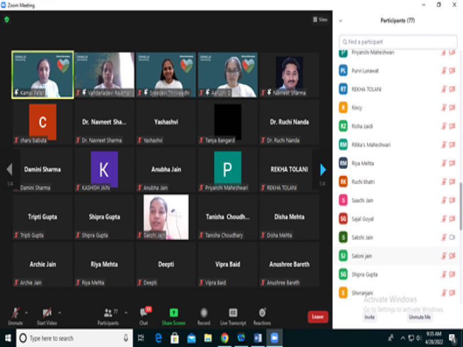The image size is (463, 347).
Task: Click the Find a participant search field
Action: [399, 42]
